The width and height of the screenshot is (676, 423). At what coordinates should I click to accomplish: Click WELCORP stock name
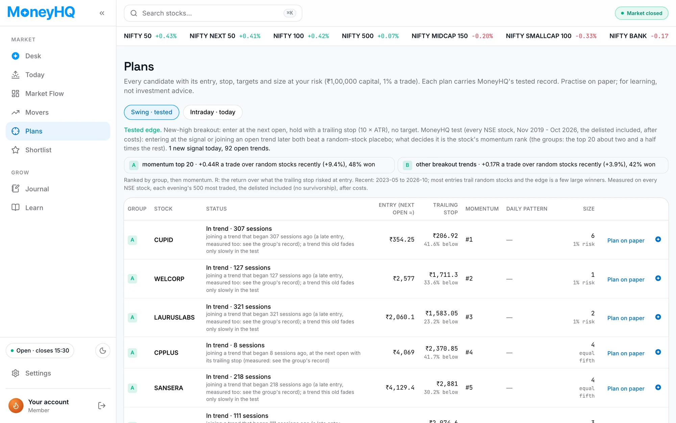pos(169,279)
